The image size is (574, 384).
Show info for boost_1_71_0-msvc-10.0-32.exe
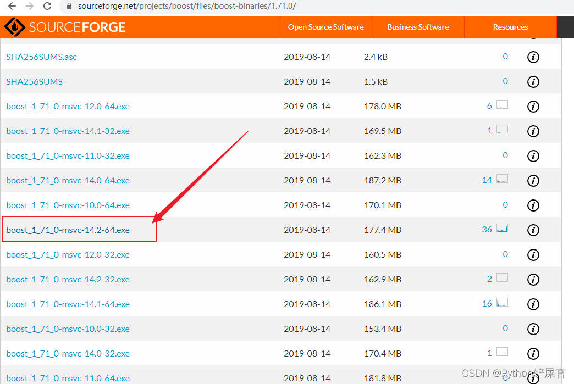[x=533, y=329]
